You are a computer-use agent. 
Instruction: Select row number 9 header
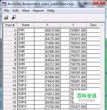click(x=10, y=64)
